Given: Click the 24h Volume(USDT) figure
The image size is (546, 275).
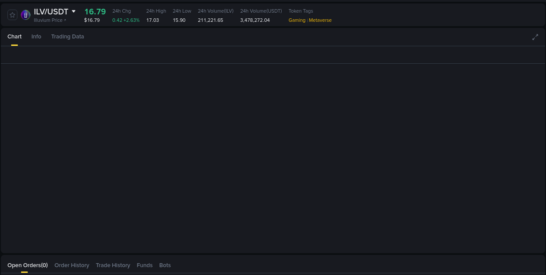Looking at the screenshot, I should click(255, 20).
